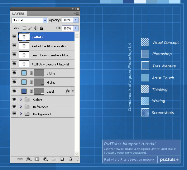
Task: Enable lock image pixels brush icon
Action: pyautogui.click(x=30, y=28)
